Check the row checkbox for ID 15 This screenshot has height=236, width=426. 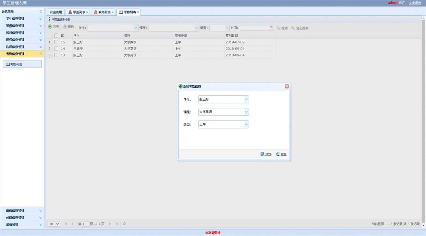pyautogui.click(x=56, y=42)
